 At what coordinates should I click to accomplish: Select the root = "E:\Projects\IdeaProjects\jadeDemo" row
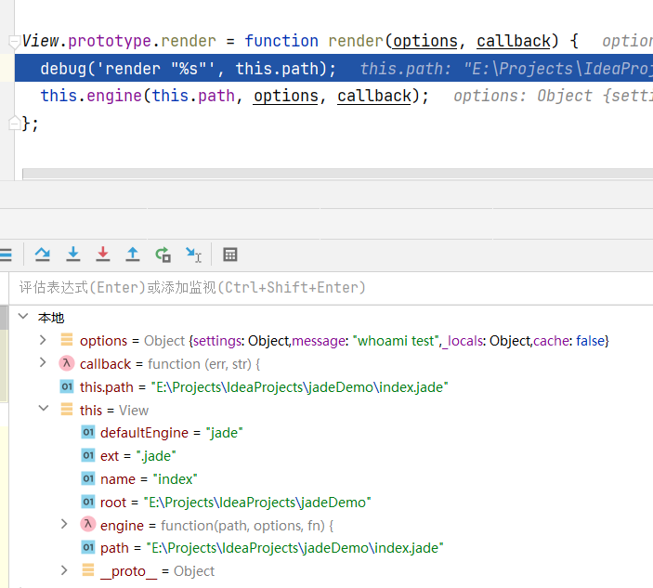331,502
